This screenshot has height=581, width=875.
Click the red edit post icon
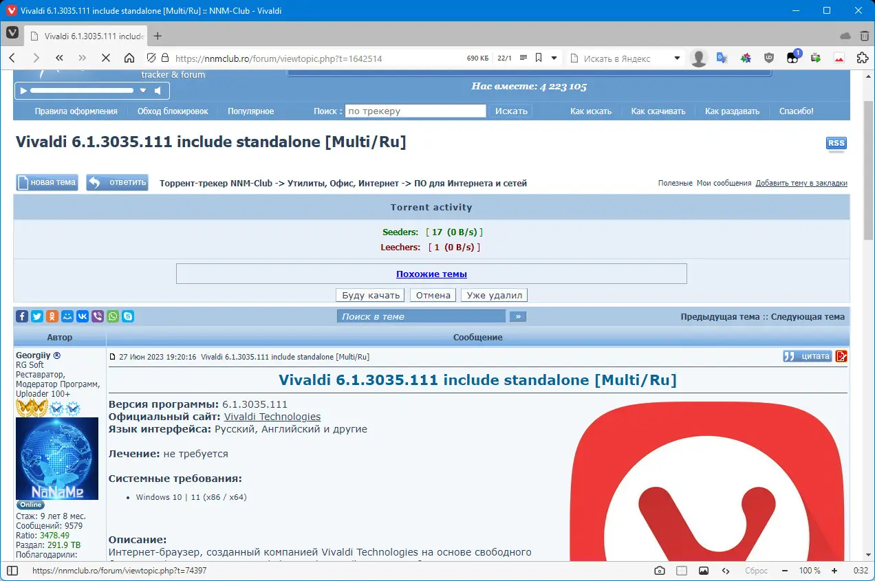pyautogui.click(x=841, y=356)
